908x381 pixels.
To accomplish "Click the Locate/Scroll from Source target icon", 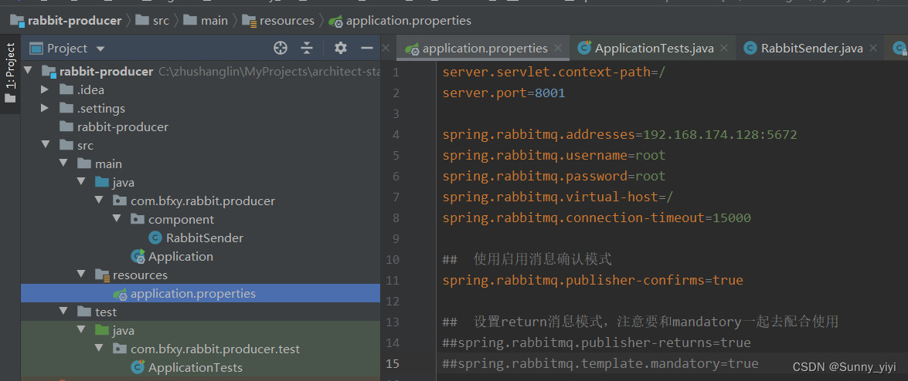I will 281,48.
